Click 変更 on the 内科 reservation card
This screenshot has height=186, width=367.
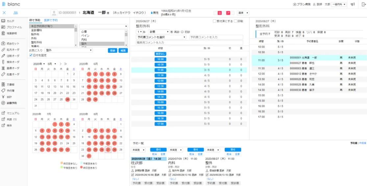pos(200,154)
